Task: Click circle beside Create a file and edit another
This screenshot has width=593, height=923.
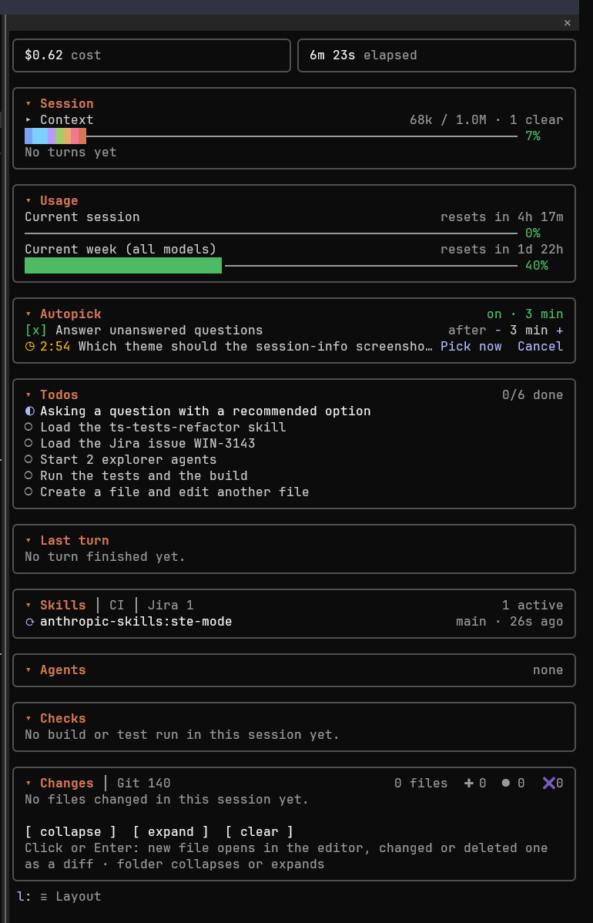Action: click(x=28, y=492)
